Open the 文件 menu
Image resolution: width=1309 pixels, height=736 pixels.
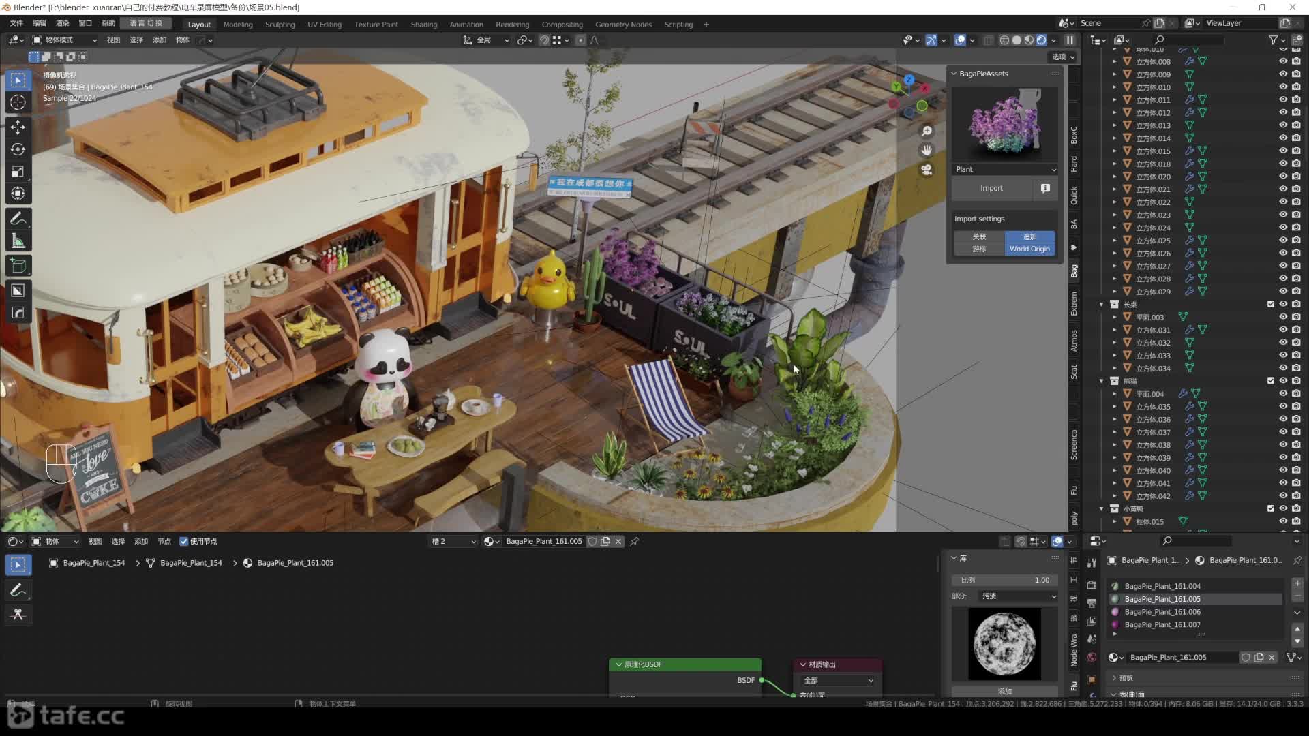coord(16,23)
